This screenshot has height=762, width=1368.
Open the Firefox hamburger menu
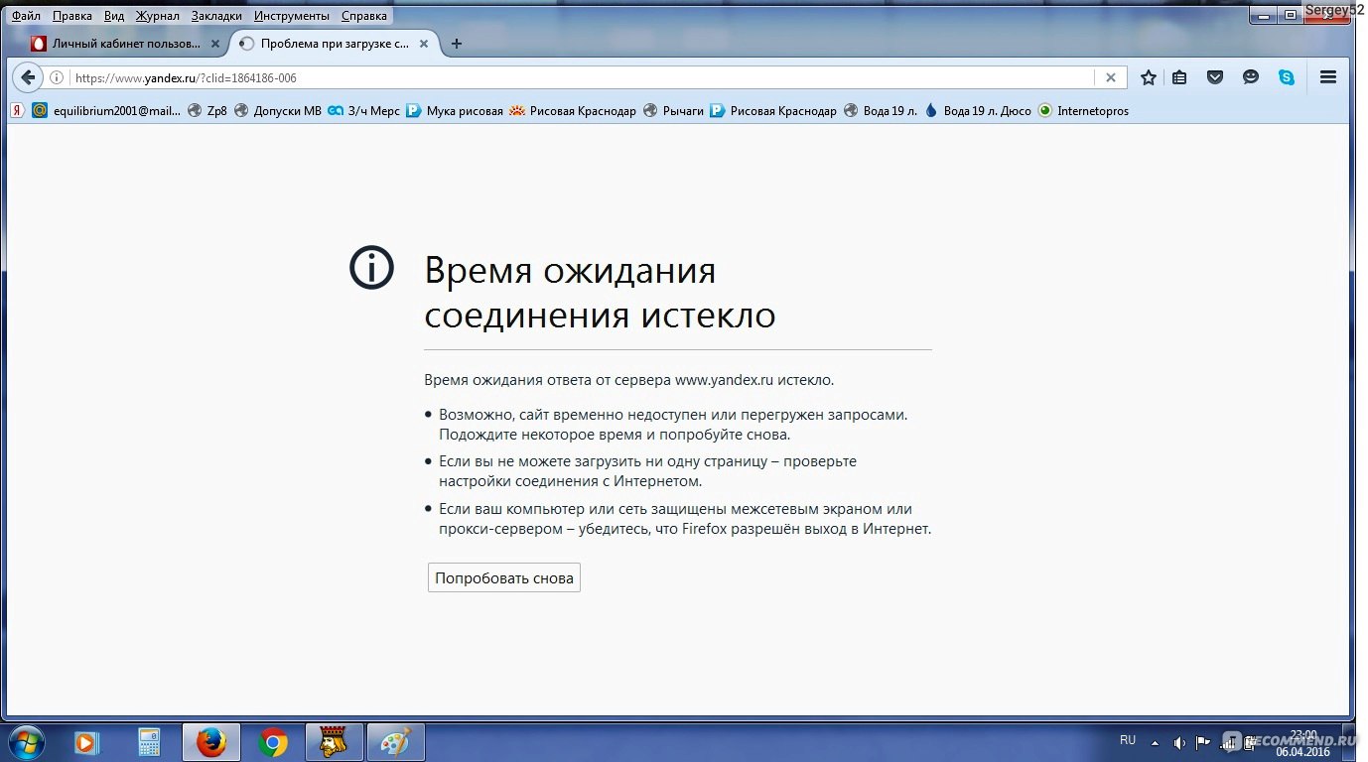(x=1328, y=77)
